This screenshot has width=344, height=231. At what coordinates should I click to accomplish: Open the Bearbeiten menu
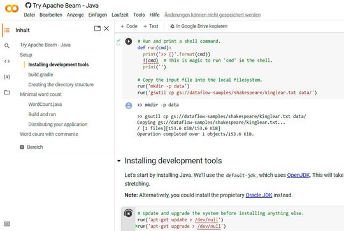tap(51, 15)
